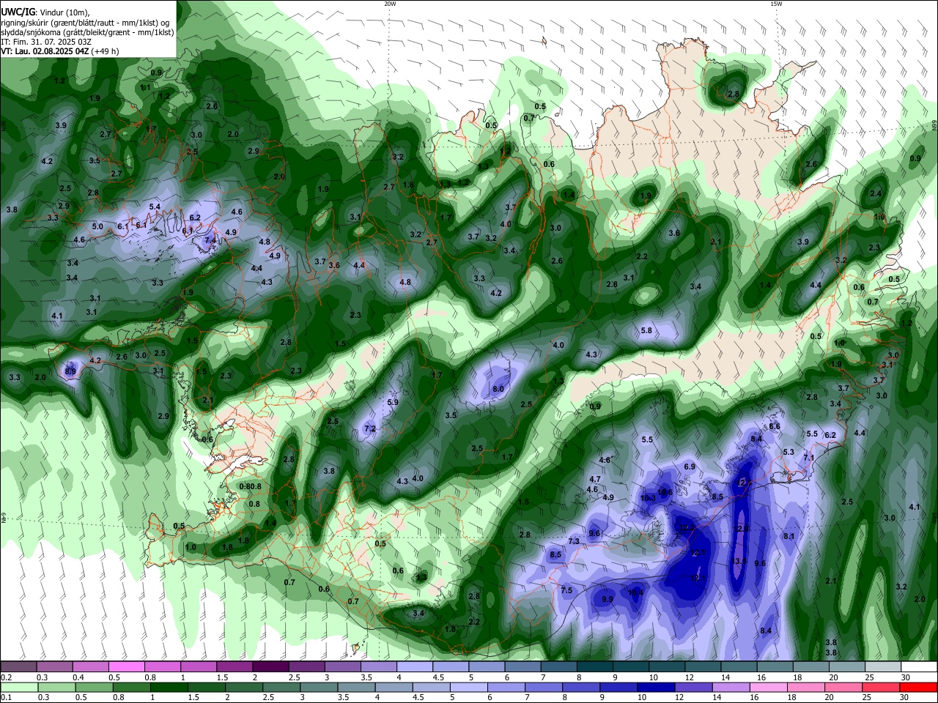This screenshot has height=703, width=938.
Task: Click the navy lower-legend swatch between 10 and 12
Action: pos(655,688)
